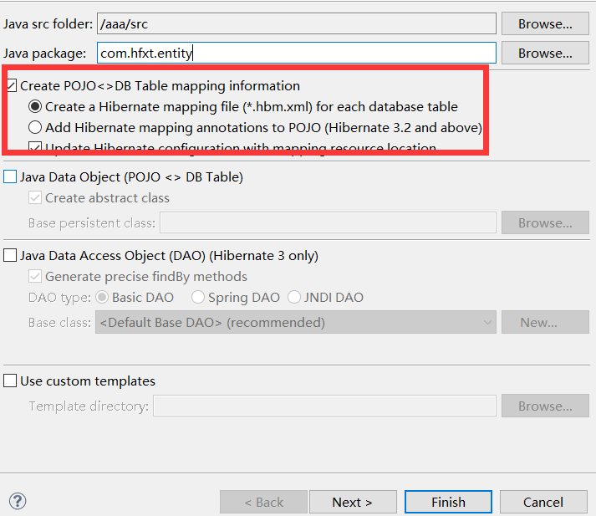Focus the Java package input field
Viewport: 596px width, 516px height.
tap(297, 53)
